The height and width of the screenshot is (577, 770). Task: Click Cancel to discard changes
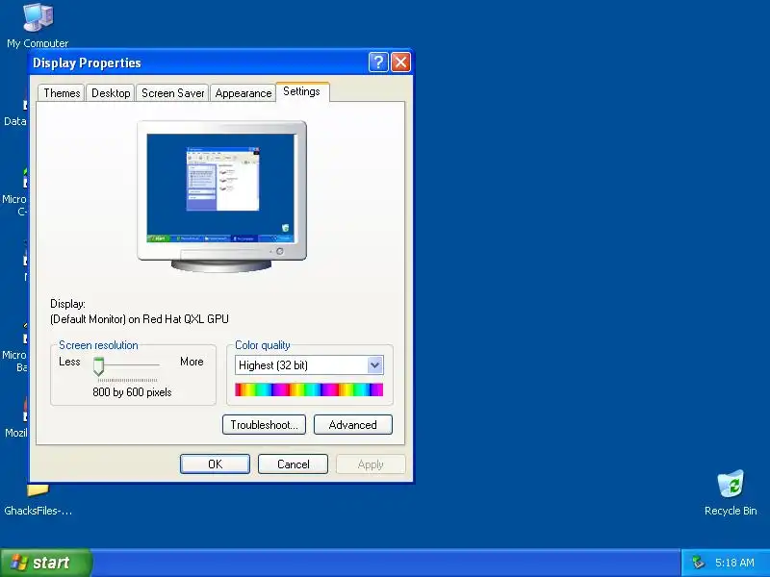pos(294,464)
